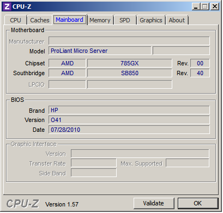Image resolution: width=223 pixels, height=213 pixels.
Task: Click the Chipset Rev. 00 value
Action: point(200,63)
